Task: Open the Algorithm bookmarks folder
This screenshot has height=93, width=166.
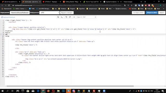Action: pyautogui.click(x=81, y=9)
